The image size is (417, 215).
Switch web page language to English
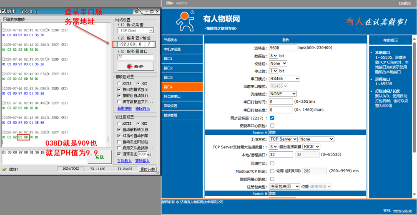404,3
